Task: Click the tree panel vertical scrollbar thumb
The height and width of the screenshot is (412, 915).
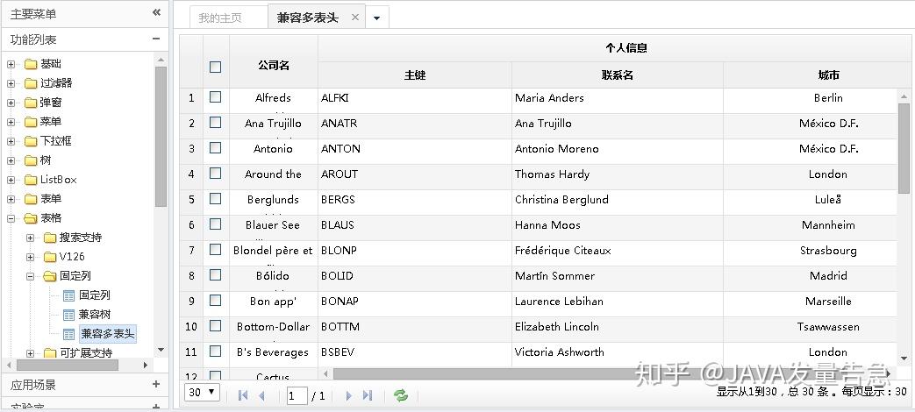Action: [161, 137]
